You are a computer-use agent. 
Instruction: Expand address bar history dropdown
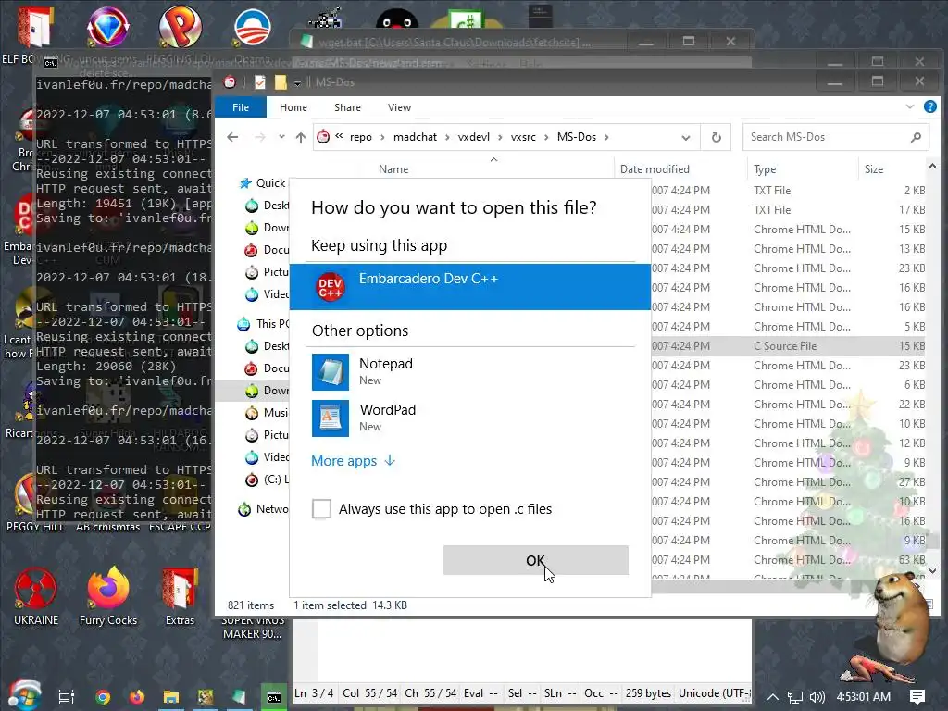[686, 137]
